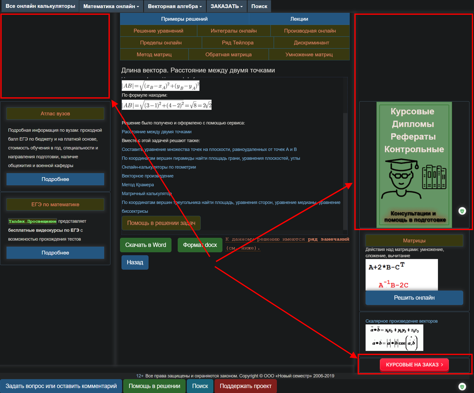Image resolution: width=474 pixels, height=393 pixels.
Task: Open the ЗАКАЗАТЬ dropdown
Action: (226, 6)
